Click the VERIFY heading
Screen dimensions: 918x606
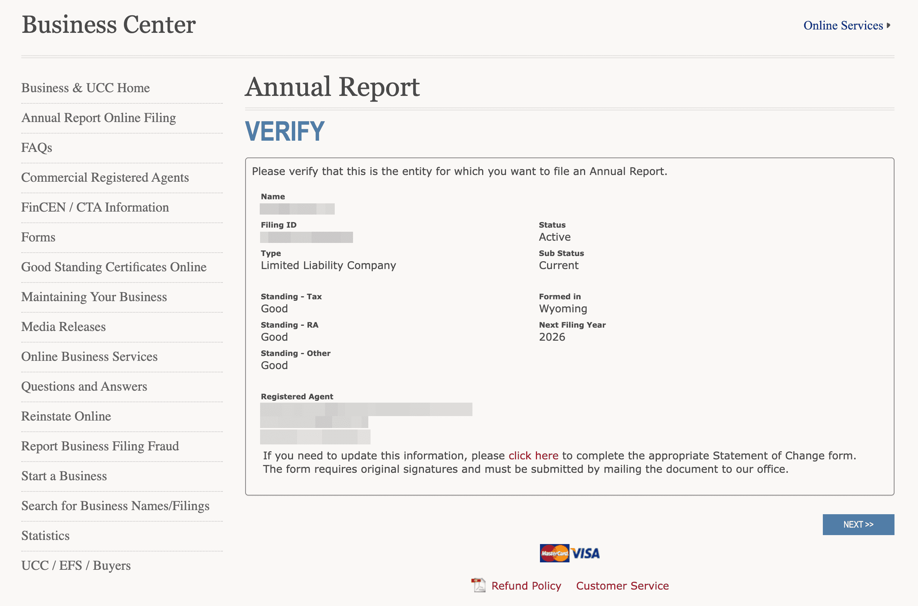(x=285, y=131)
